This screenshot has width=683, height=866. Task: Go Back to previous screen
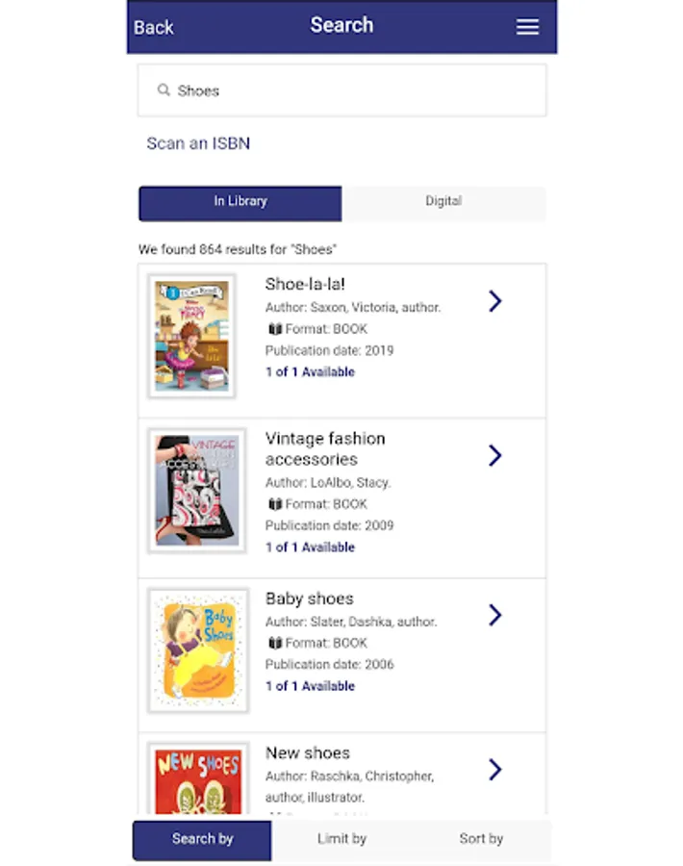point(154,27)
